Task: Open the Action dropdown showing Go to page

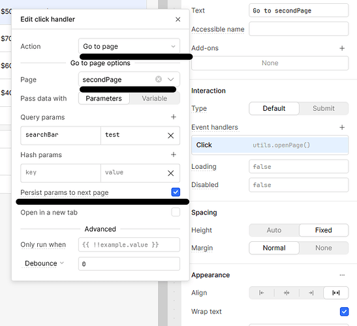Action: 129,46
